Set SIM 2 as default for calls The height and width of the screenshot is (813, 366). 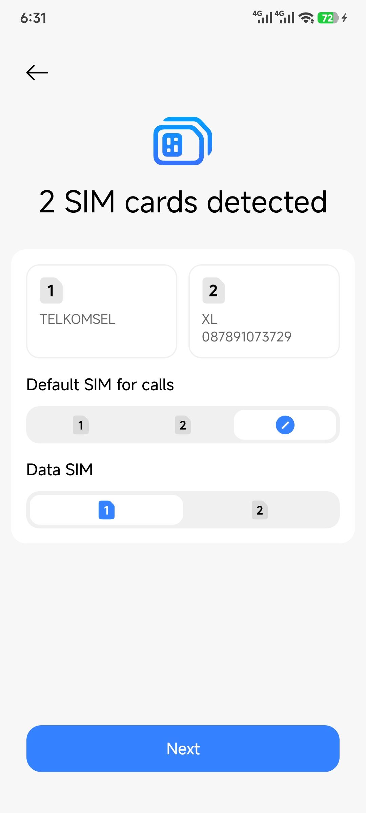pyautogui.click(x=183, y=425)
